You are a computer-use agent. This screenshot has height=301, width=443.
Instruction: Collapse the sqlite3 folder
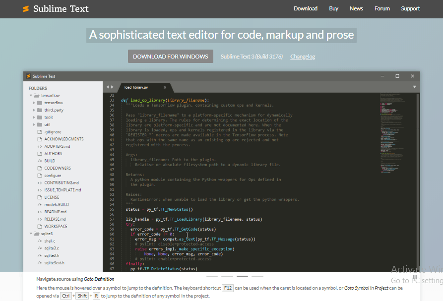(31, 234)
